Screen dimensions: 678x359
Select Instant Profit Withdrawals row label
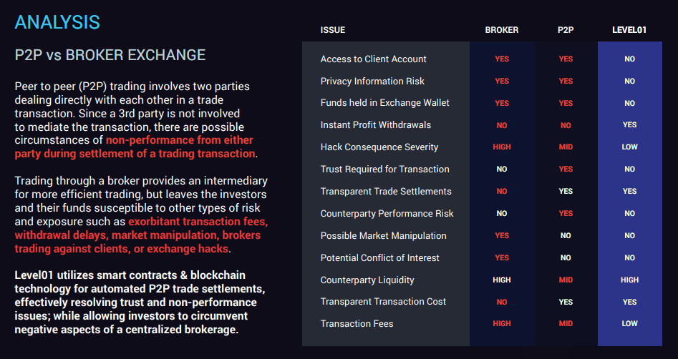[375, 125]
